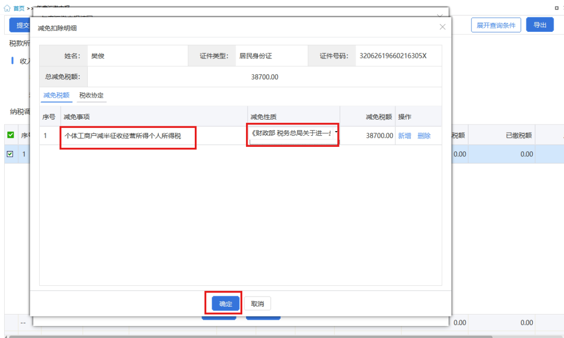This screenshot has height=338, width=564.
Task: Click the 展开查询条件 button
Action: 496,25
